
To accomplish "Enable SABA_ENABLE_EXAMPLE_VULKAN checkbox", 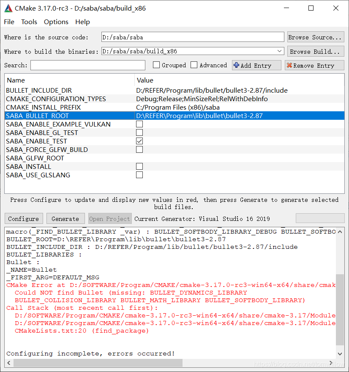I will 139,124.
